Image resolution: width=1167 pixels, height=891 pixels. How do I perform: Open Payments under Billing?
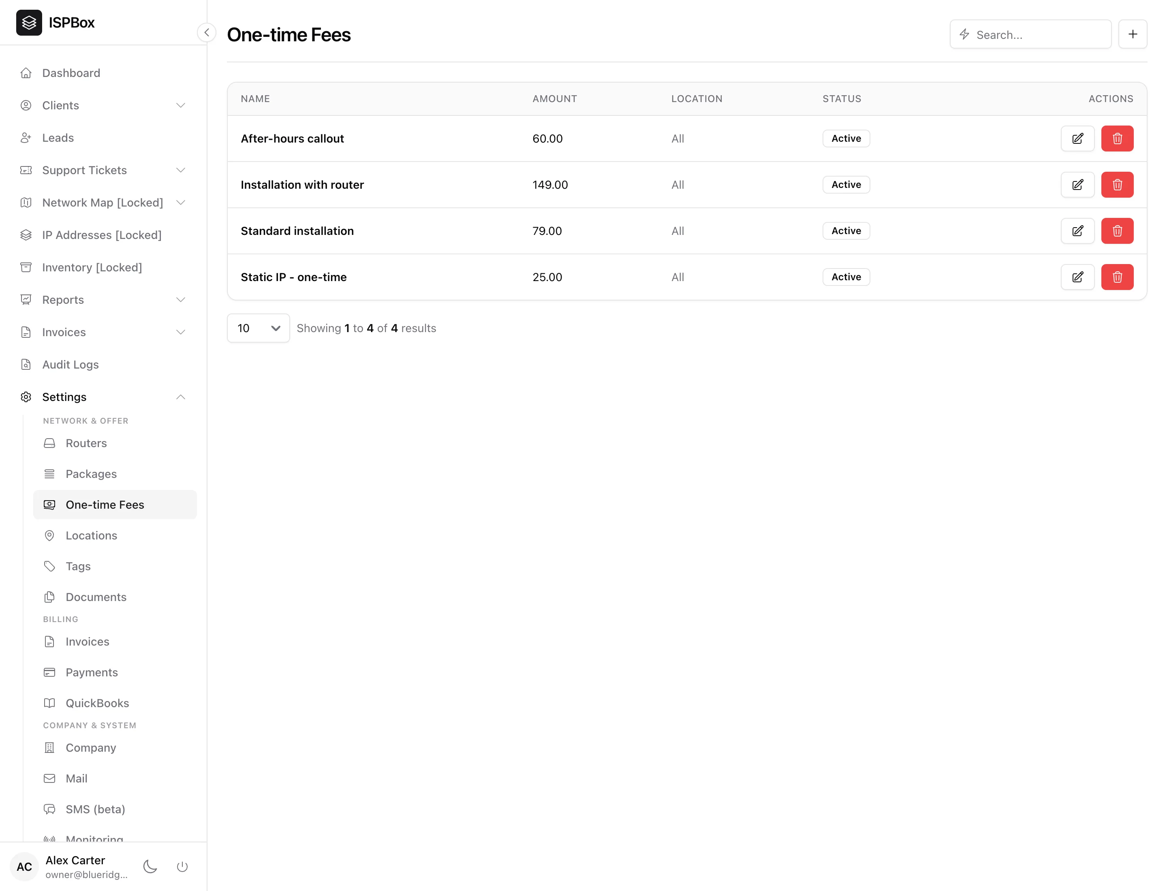(x=115, y=672)
